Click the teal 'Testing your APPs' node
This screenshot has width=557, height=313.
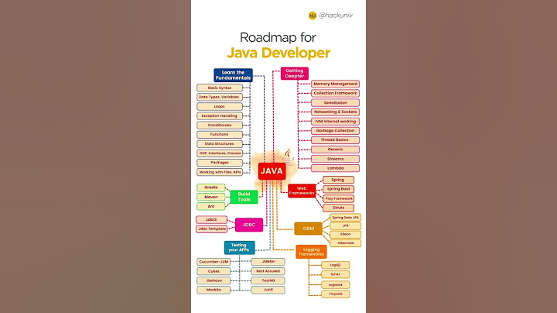click(x=239, y=248)
